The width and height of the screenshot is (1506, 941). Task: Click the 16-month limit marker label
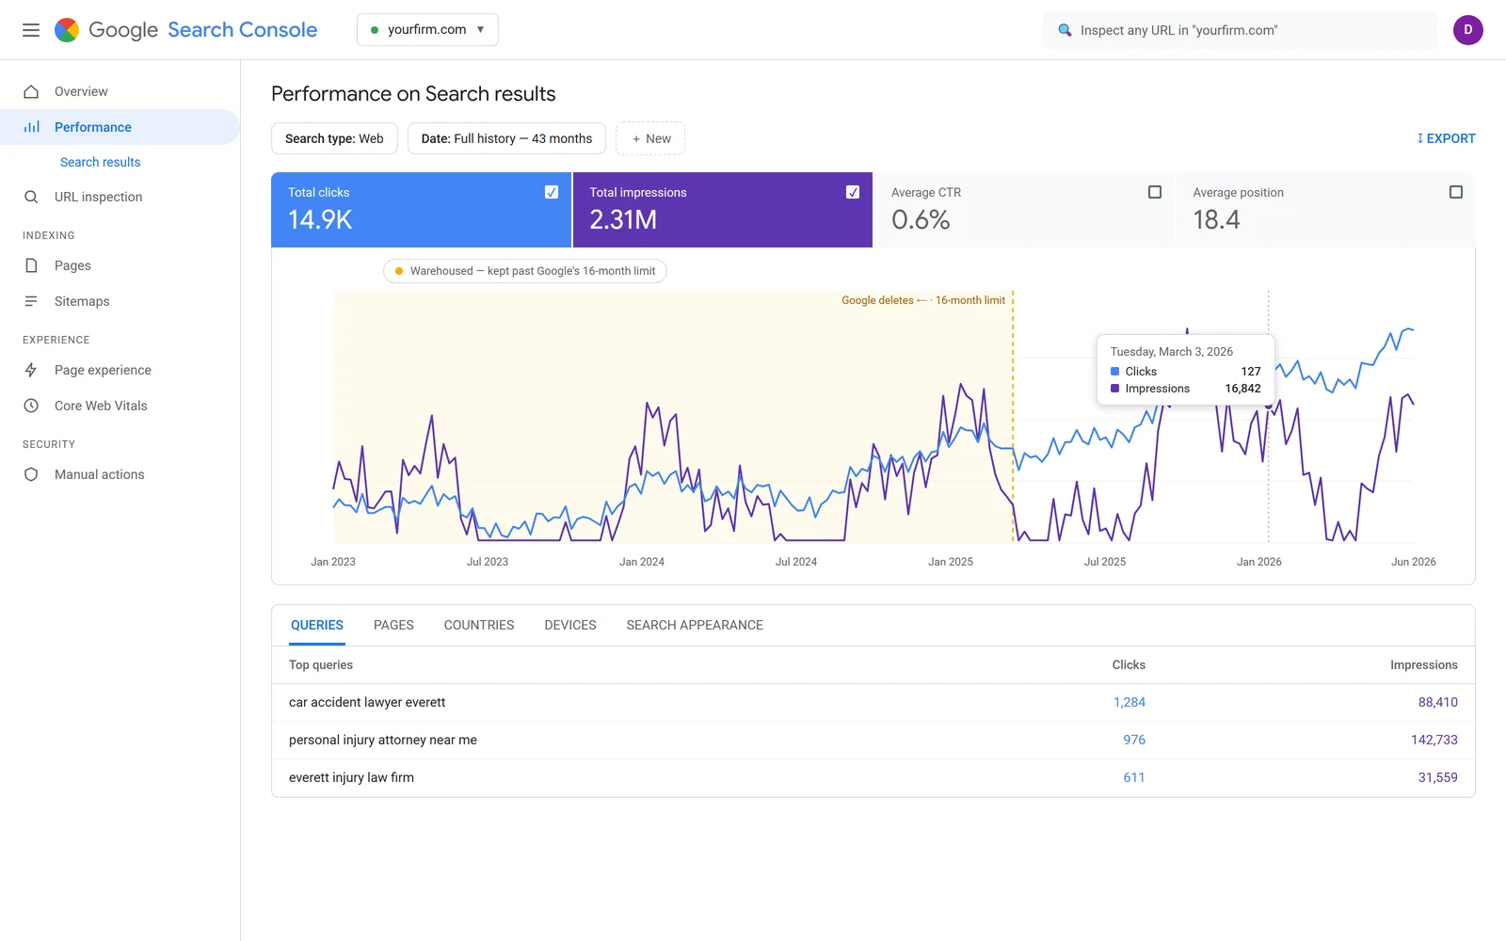[923, 300]
